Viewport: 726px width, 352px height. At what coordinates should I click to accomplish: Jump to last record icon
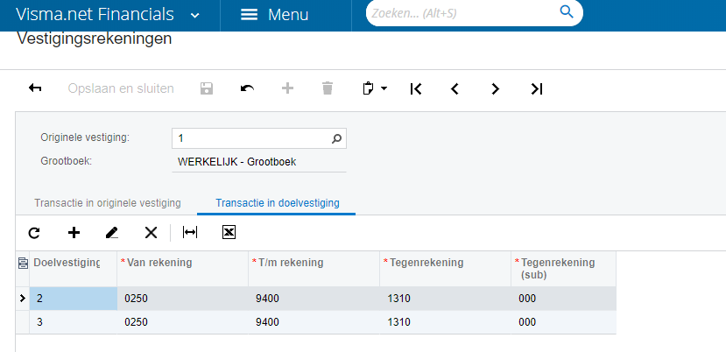click(x=537, y=88)
